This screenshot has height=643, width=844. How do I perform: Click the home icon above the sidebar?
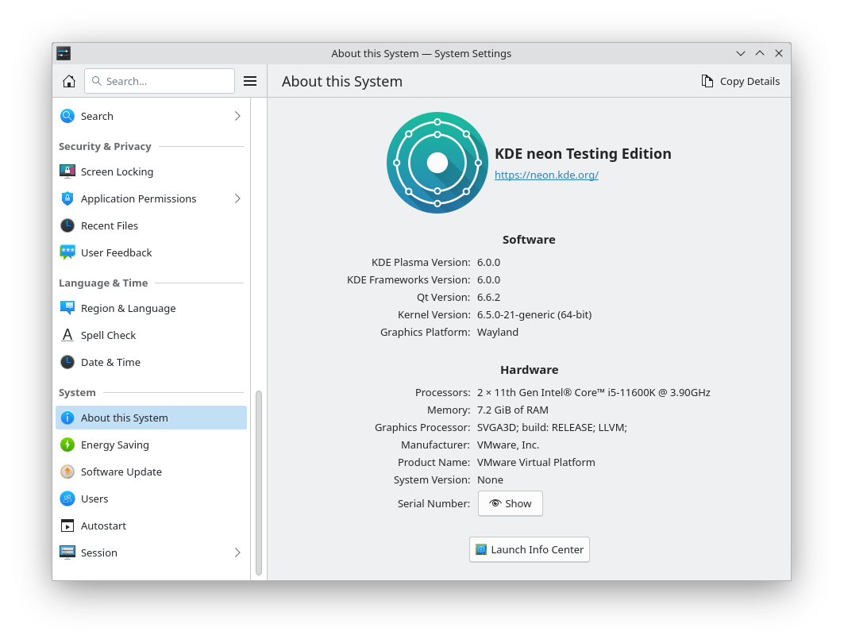pyautogui.click(x=69, y=80)
